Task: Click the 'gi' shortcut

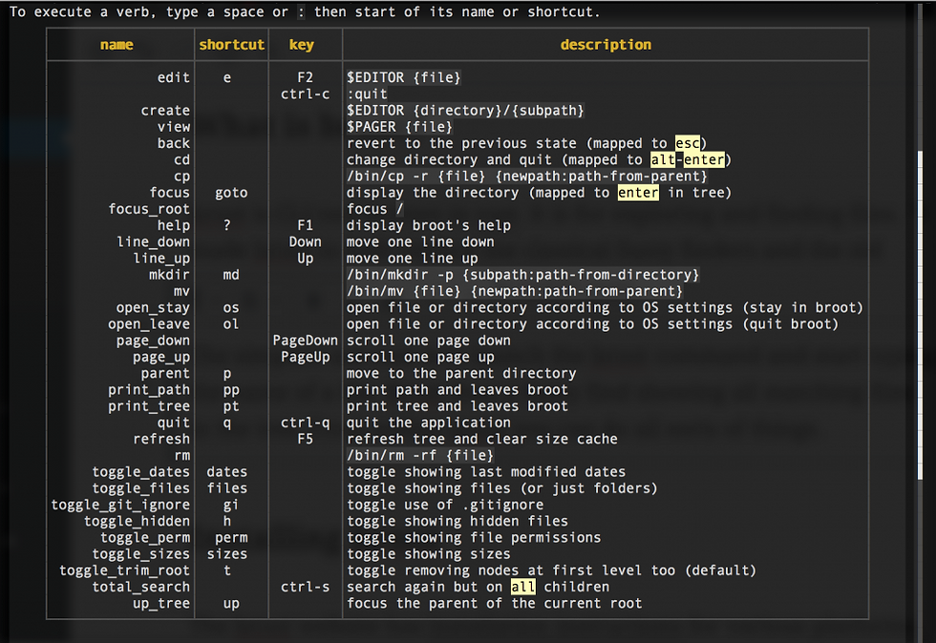Action: pos(231,505)
